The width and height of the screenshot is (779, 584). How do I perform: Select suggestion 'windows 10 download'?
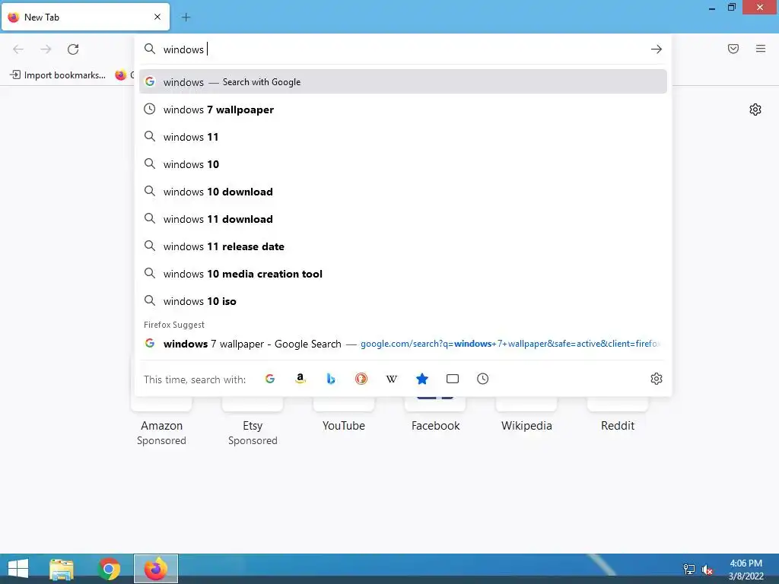click(x=403, y=192)
